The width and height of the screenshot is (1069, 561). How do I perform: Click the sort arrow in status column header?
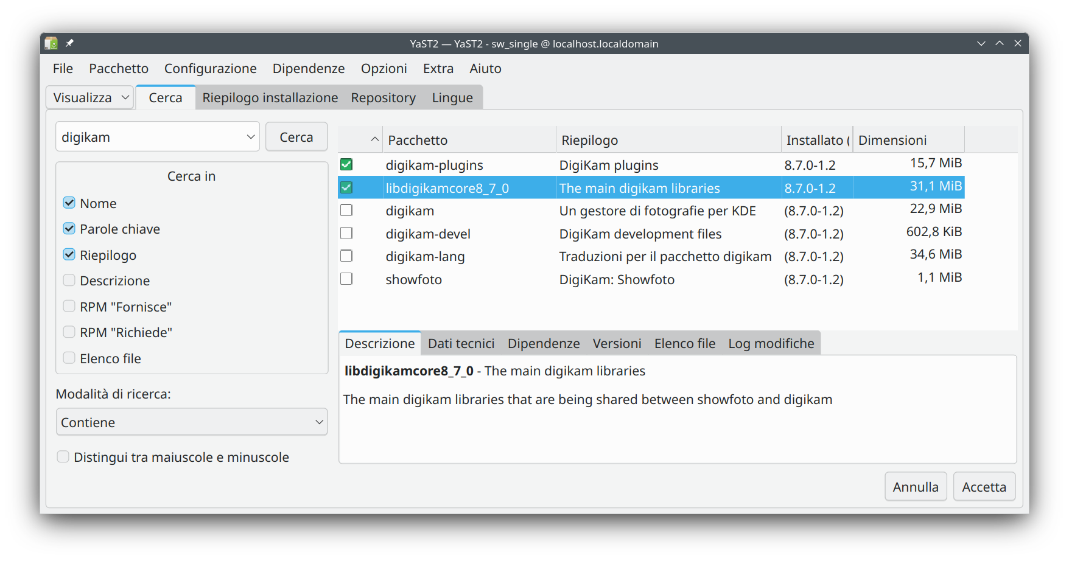374,140
